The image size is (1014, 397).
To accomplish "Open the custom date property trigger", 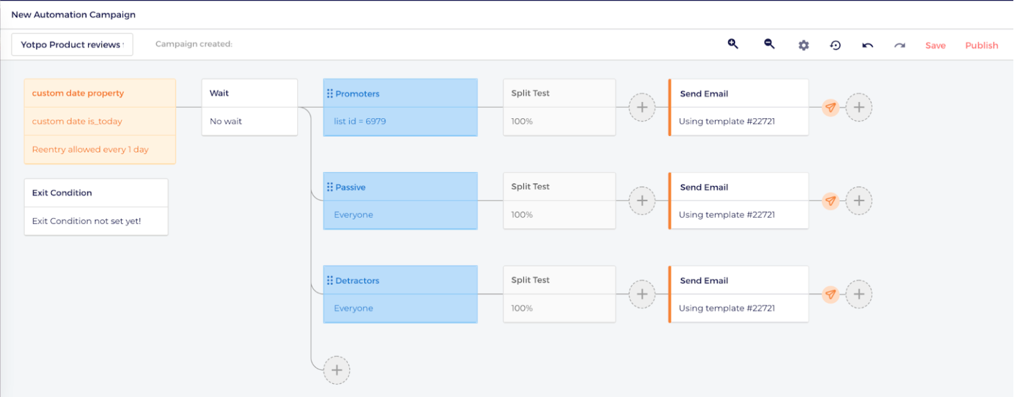I will [100, 93].
